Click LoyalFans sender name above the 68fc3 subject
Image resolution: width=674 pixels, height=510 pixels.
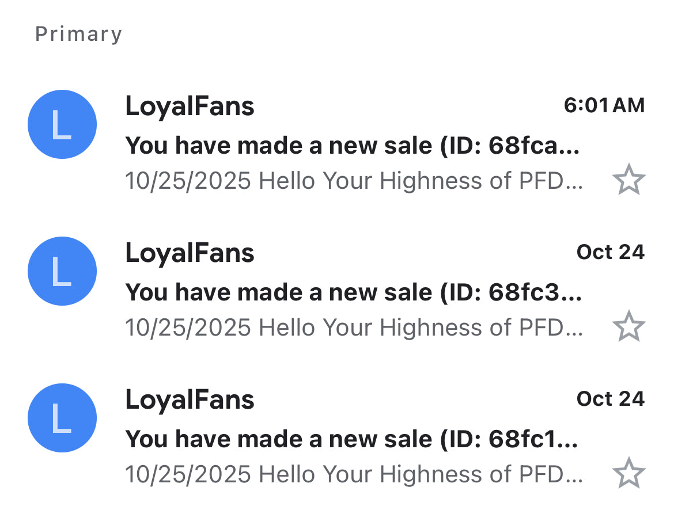point(190,253)
